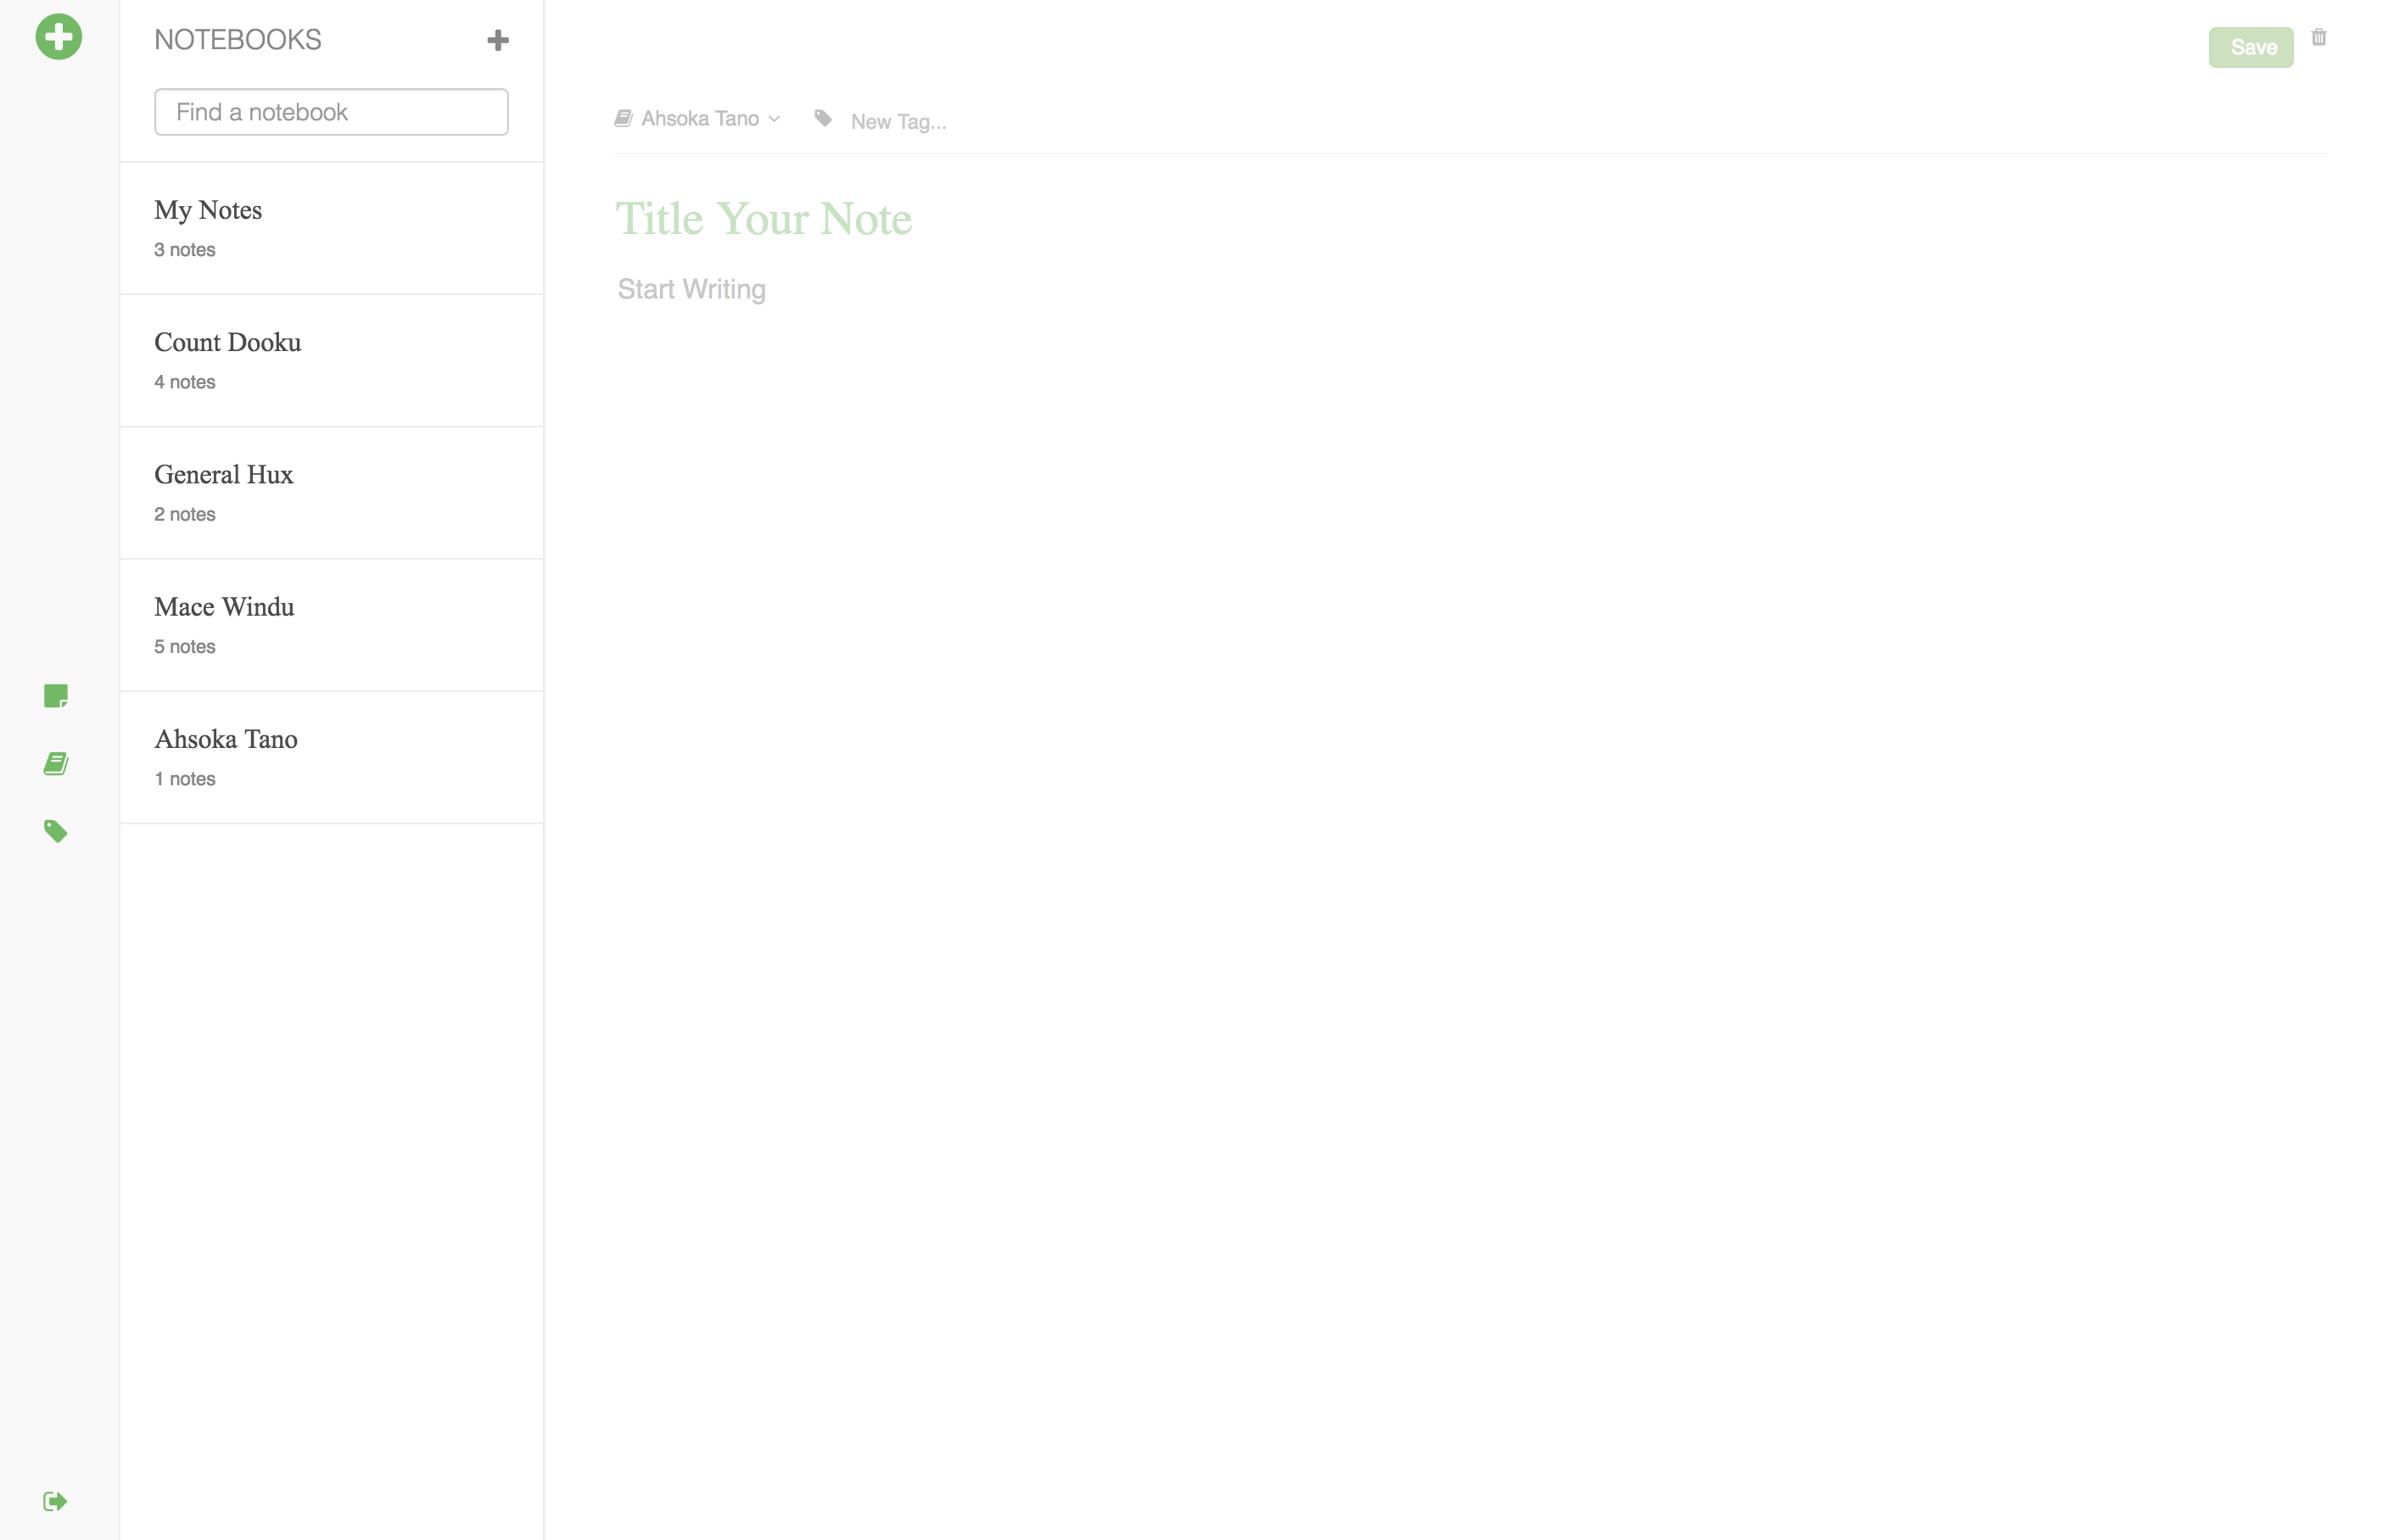
Task: Click the notebook icon beside Ahsoka Tano selector
Action: pyautogui.click(x=624, y=119)
